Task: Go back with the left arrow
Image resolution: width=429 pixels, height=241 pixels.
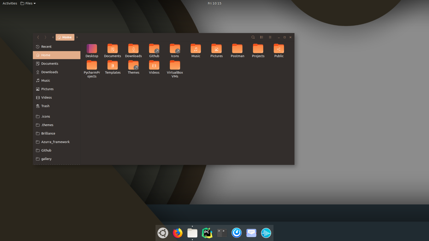Action: pyautogui.click(x=38, y=37)
